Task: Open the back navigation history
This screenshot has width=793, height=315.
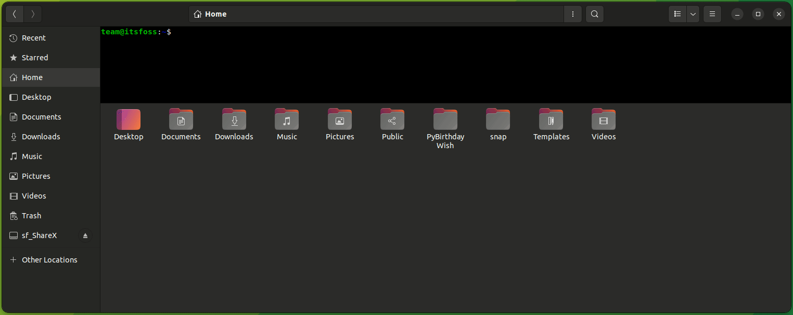Action: coord(15,14)
